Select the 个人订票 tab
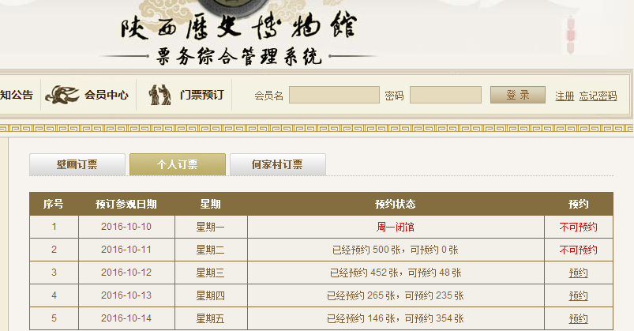Viewport: 634px width, 331px height. (x=178, y=164)
